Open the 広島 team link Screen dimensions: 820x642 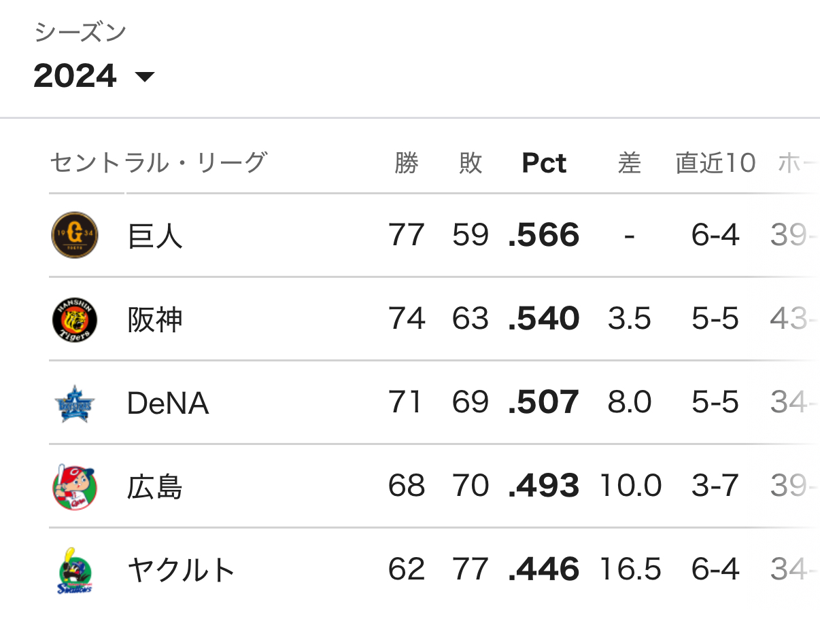[x=155, y=487]
